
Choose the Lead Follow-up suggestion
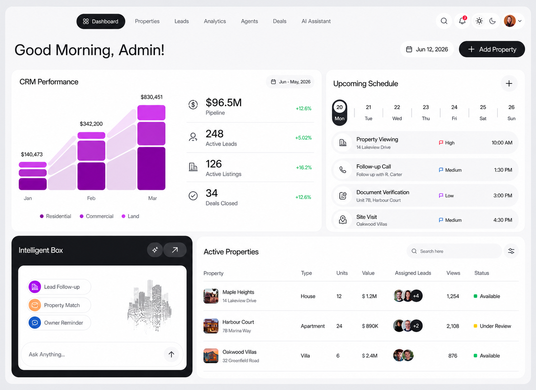coord(59,287)
